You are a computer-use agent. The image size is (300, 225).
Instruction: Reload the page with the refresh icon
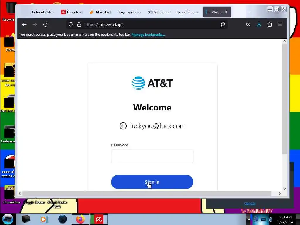(x=45, y=25)
